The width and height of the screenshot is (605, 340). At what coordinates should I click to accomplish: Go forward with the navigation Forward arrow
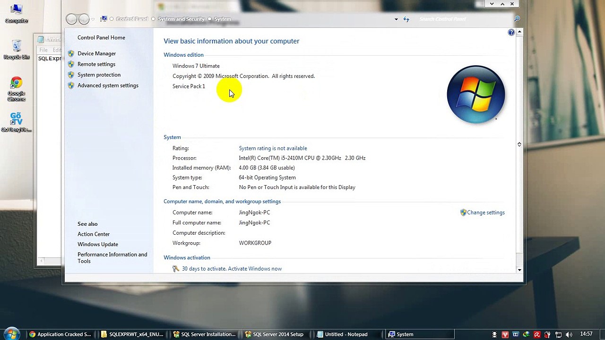pyautogui.click(x=84, y=19)
